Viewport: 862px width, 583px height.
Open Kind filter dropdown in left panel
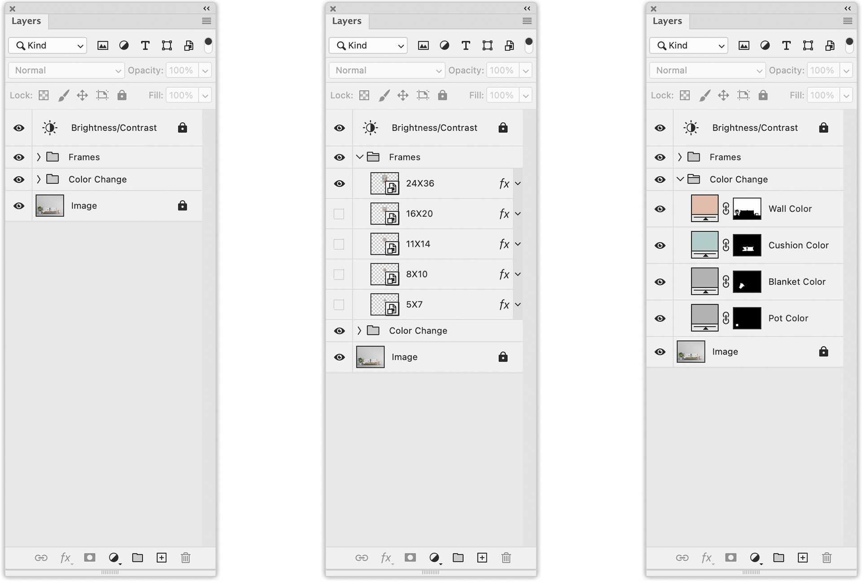[x=48, y=45]
